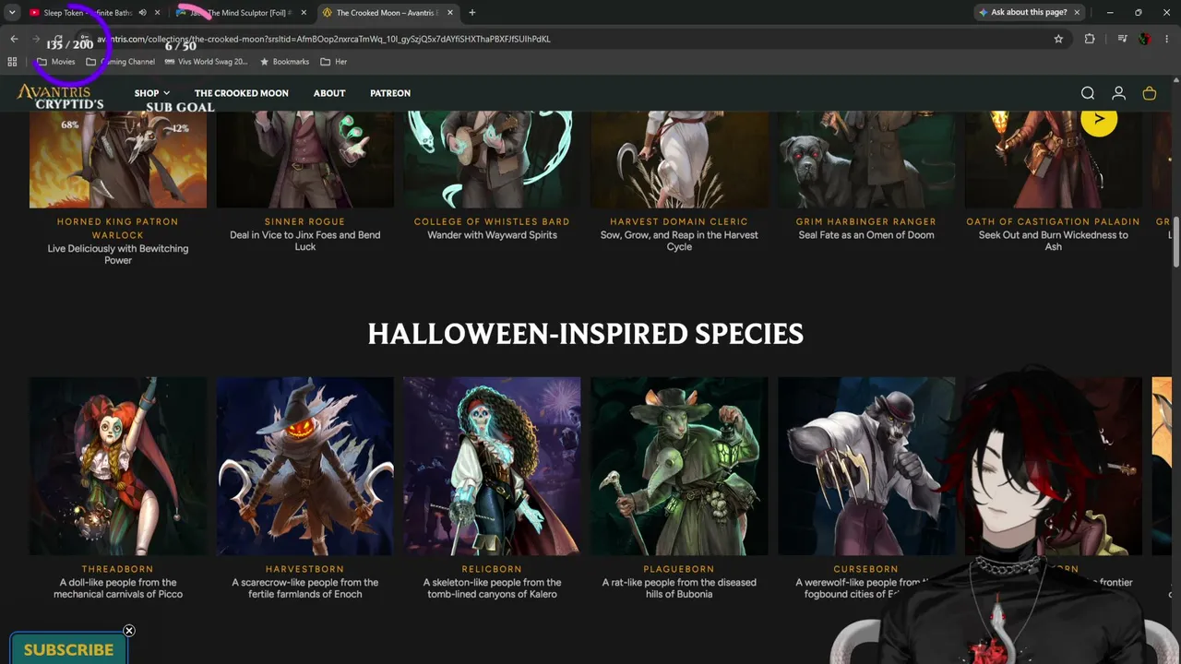1181x664 pixels.
Task: Open The Crooked Moon nav link
Action: click(x=242, y=93)
